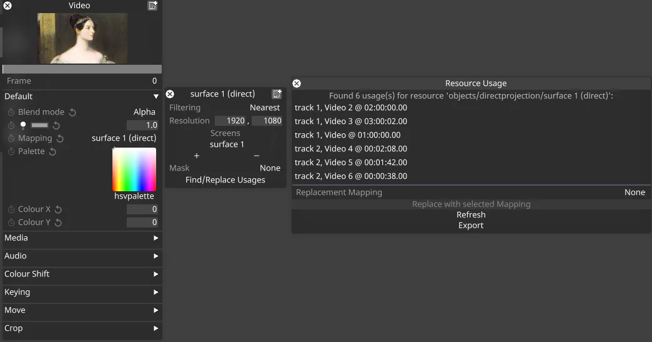This screenshot has height=342, width=652.
Task: Collapse the Default section
Action: (156, 97)
